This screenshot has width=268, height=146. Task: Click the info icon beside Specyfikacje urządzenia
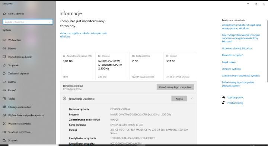click(64, 98)
